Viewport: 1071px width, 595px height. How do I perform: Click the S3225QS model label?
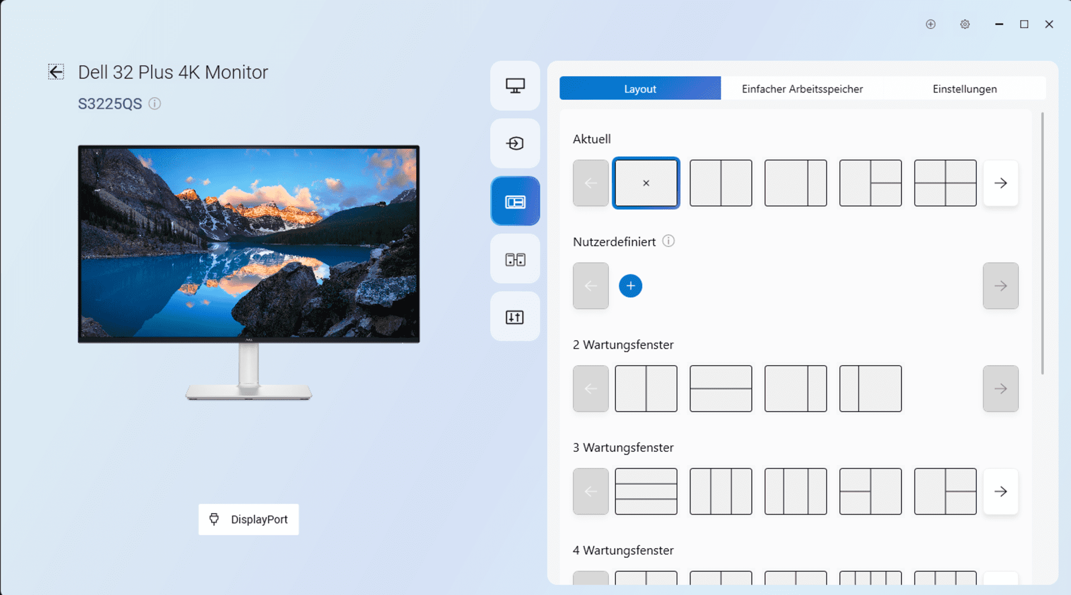pos(110,104)
